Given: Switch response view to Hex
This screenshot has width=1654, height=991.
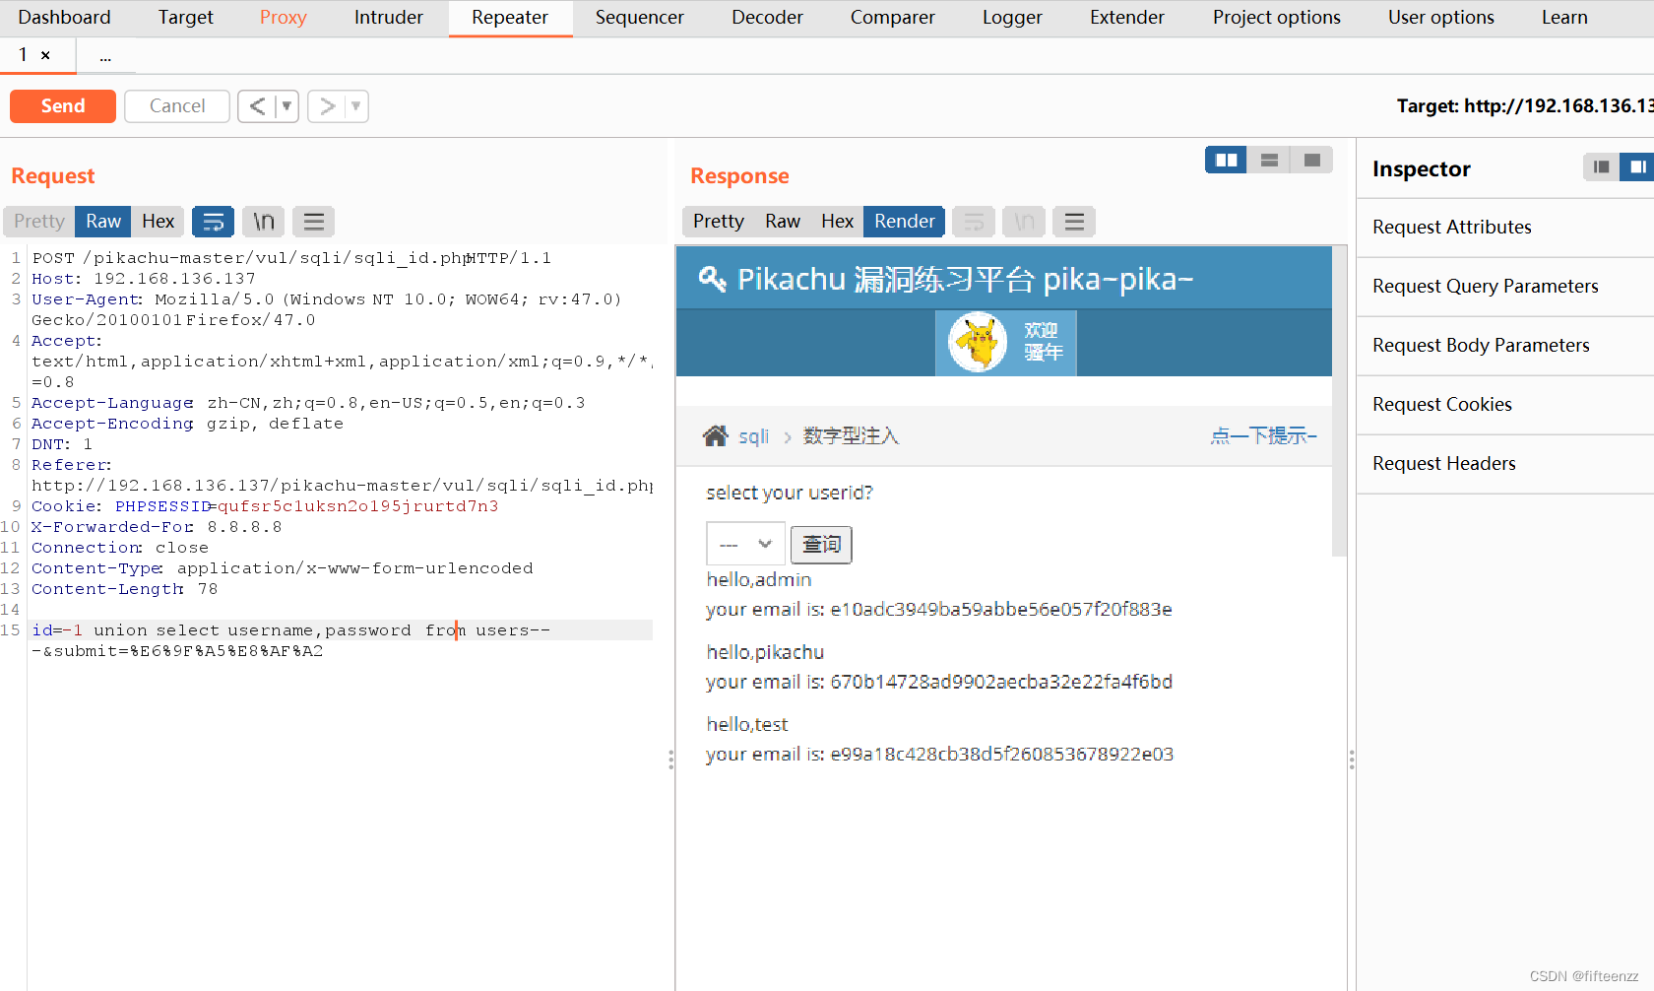Looking at the screenshot, I should pos(837,222).
